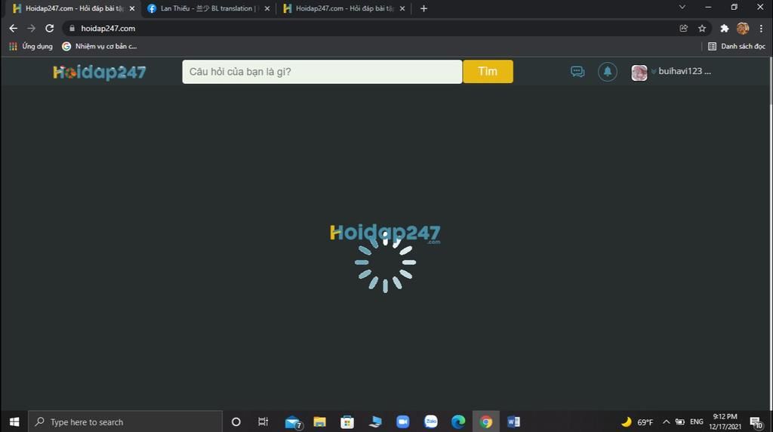View site information lock icon
Viewport: 773px width, 432px height.
pos(72,28)
